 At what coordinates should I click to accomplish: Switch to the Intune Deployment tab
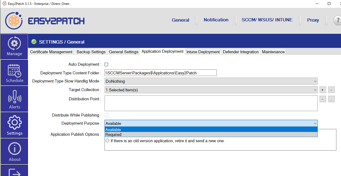coord(203,52)
